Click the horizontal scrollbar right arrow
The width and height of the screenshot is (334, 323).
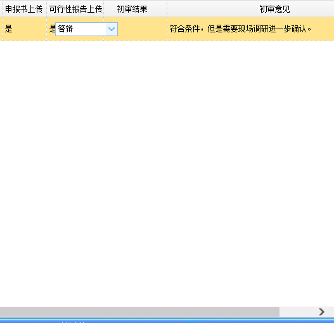click(321, 312)
